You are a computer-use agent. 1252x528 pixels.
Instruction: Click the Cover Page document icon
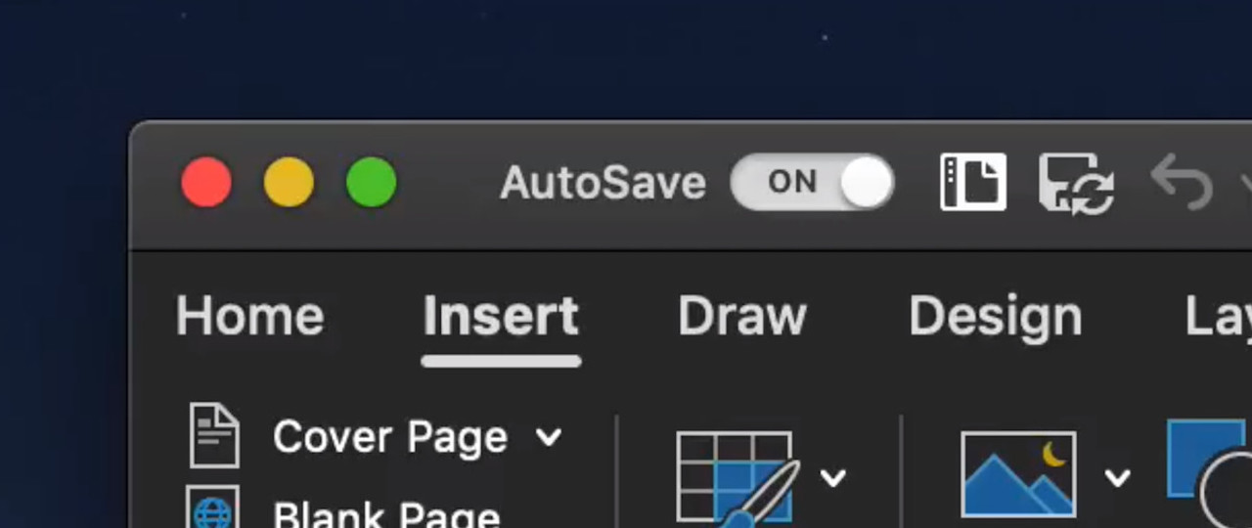214,435
